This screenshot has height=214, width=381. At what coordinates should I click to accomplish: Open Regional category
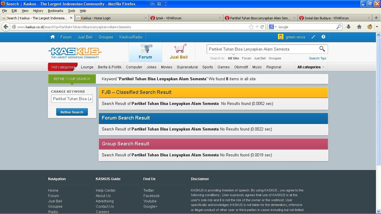pos(274,67)
